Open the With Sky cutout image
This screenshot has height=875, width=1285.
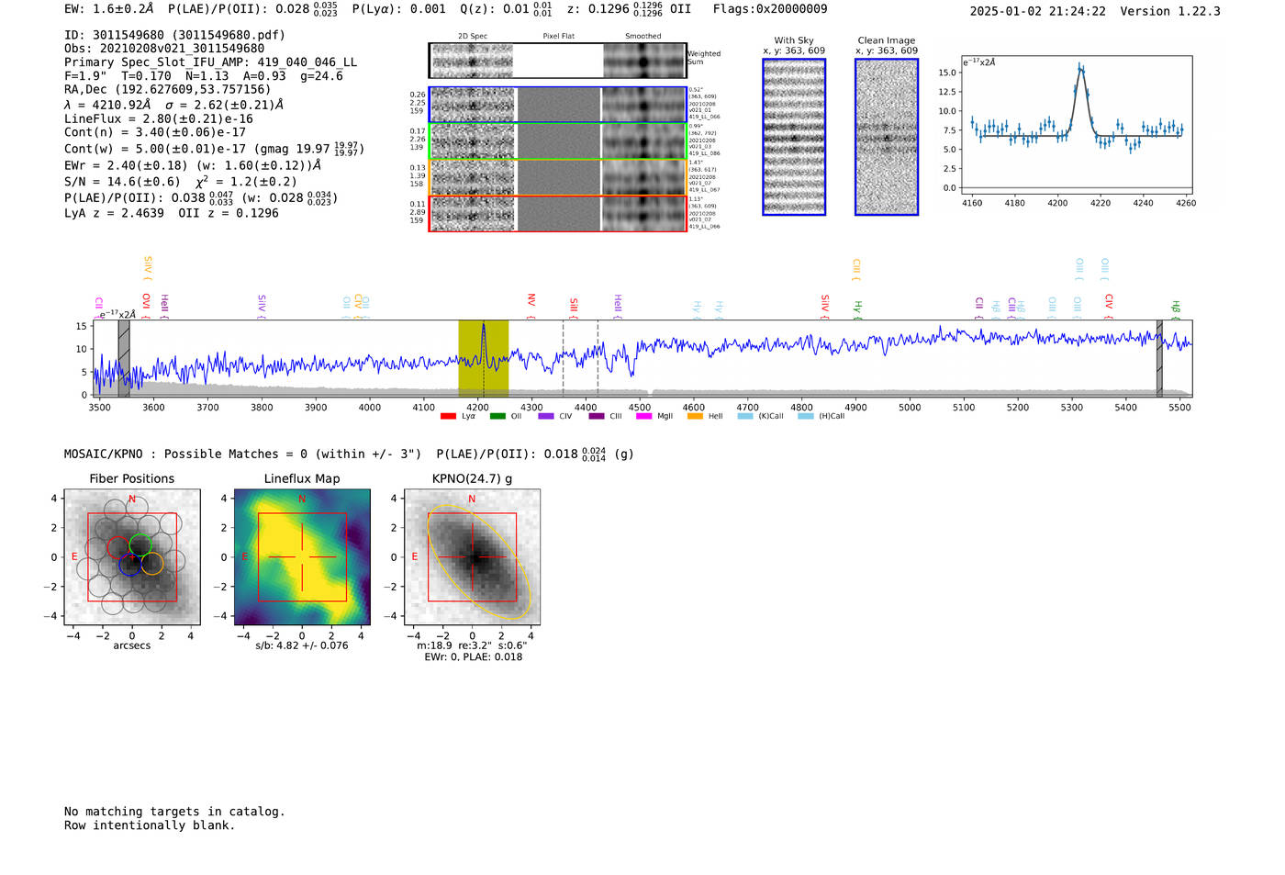794,137
